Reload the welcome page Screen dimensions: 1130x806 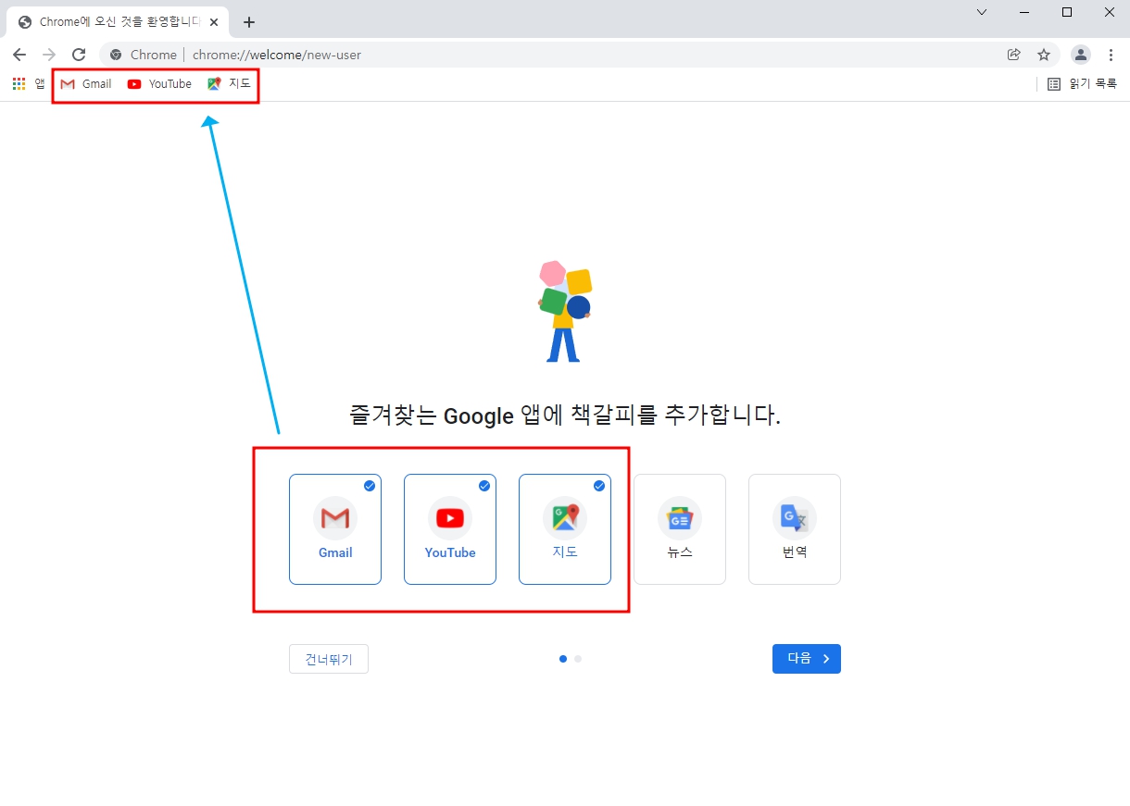tap(79, 55)
